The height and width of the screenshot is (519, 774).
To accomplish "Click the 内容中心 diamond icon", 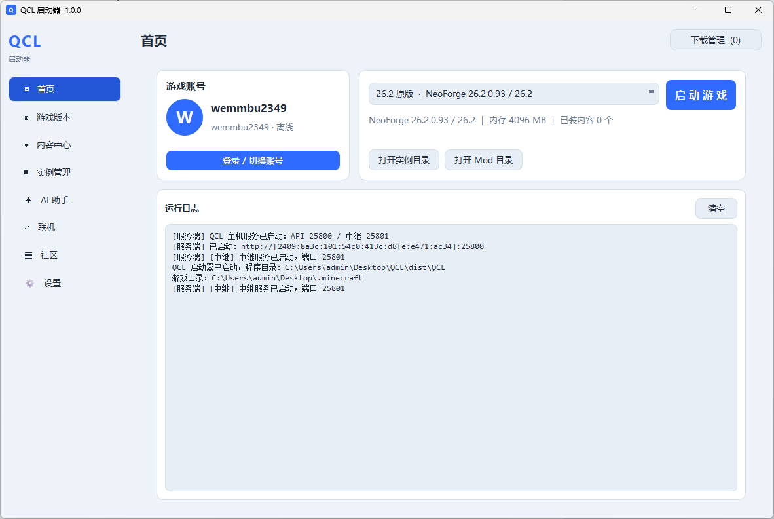I will click(x=27, y=145).
